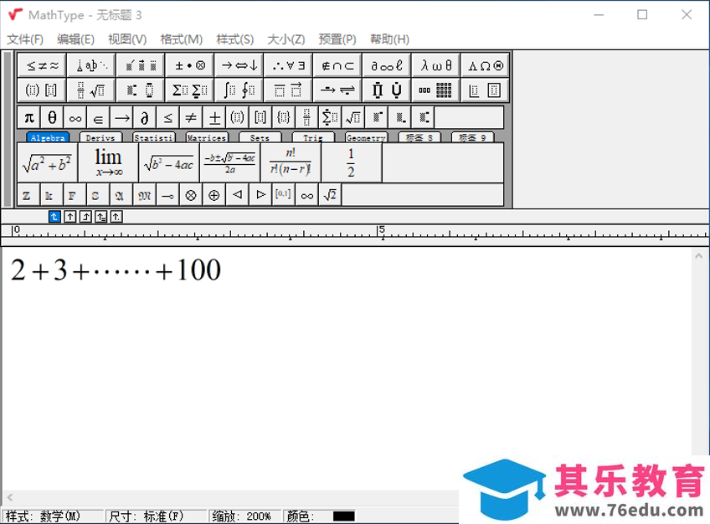Open the 格式(M) menu

tap(181, 39)
